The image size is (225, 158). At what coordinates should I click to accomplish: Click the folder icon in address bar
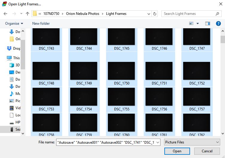click(35, 14)
